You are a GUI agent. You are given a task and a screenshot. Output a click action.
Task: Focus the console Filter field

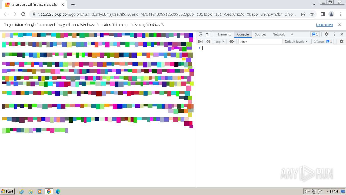pos(260,42)
